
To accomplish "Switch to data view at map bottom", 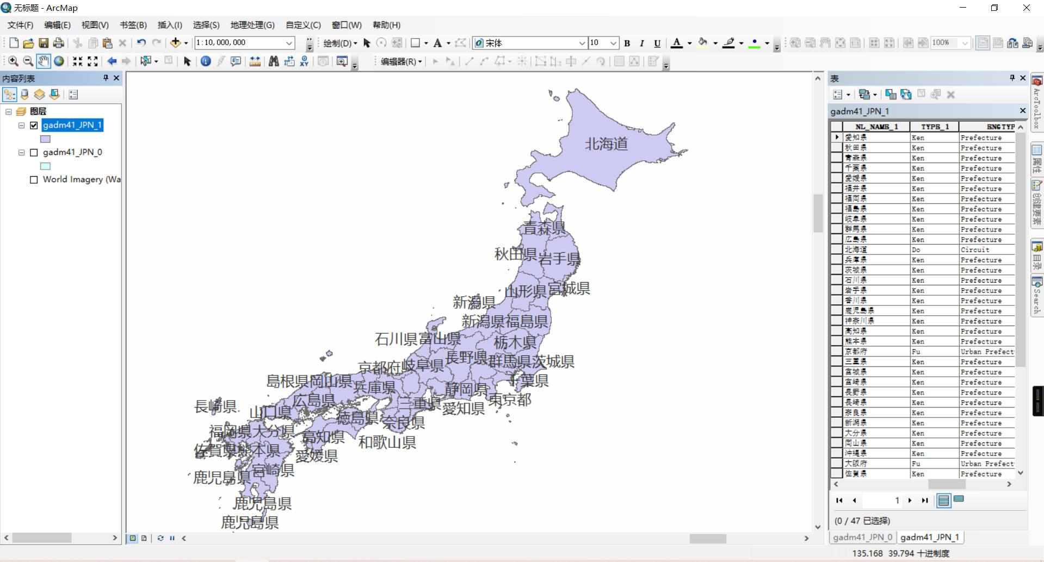I will (x=133, y=538).
